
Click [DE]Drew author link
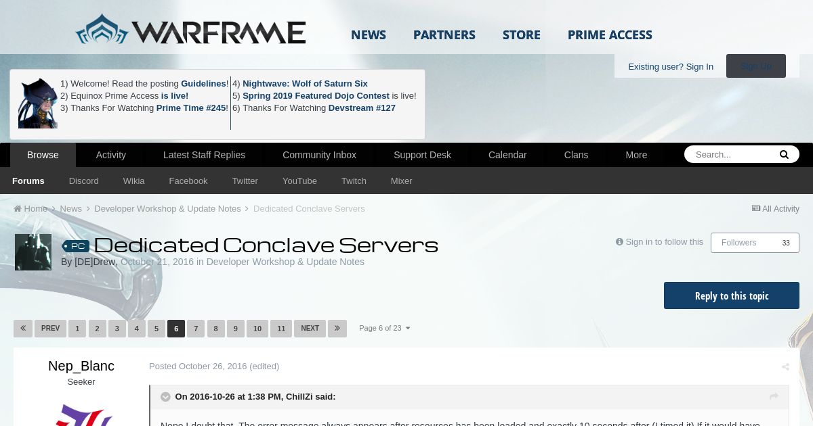tap(95, 262)
